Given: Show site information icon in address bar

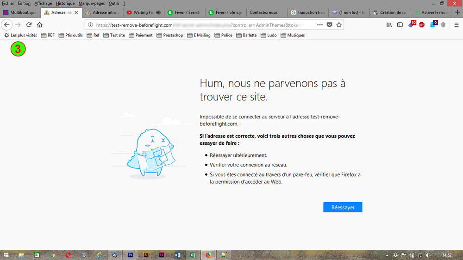Looking at the screenshot, I should [x=91, y=25].
